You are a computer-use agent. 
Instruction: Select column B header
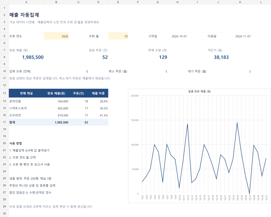tap(56, 2)
